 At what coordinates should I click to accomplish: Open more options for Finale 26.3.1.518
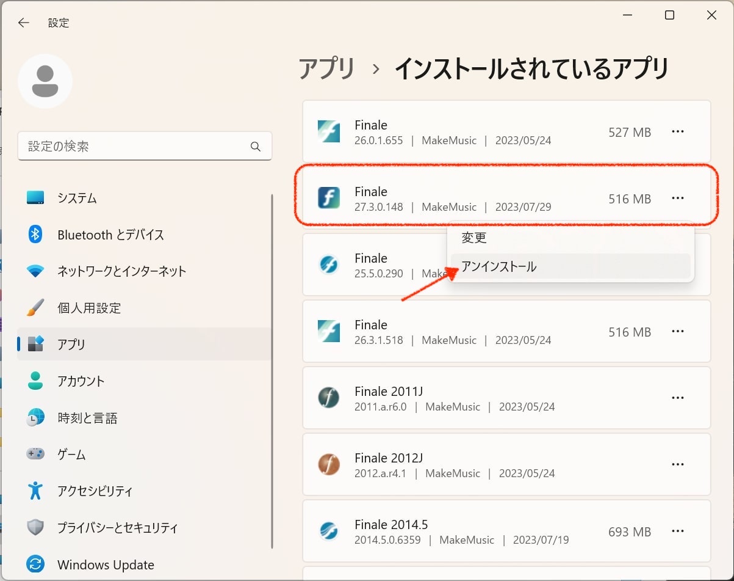678,331
